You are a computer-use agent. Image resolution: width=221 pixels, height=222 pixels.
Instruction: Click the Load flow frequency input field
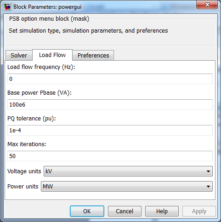(x=110, y=79)
